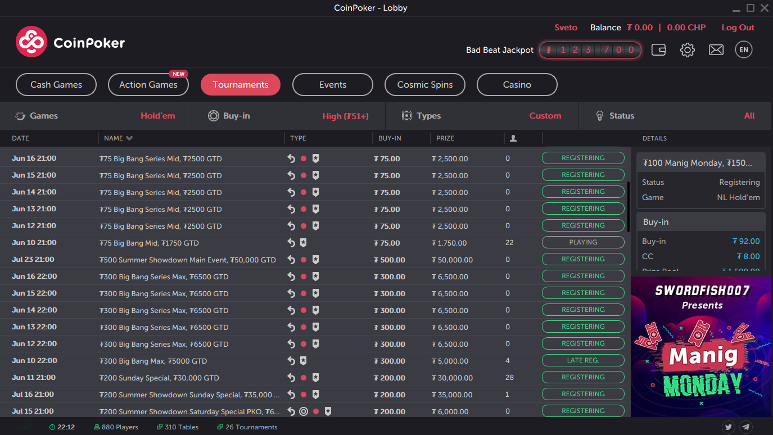Change language with EN button
This screenshot has height=435, width=773.
tap(744, 50)
